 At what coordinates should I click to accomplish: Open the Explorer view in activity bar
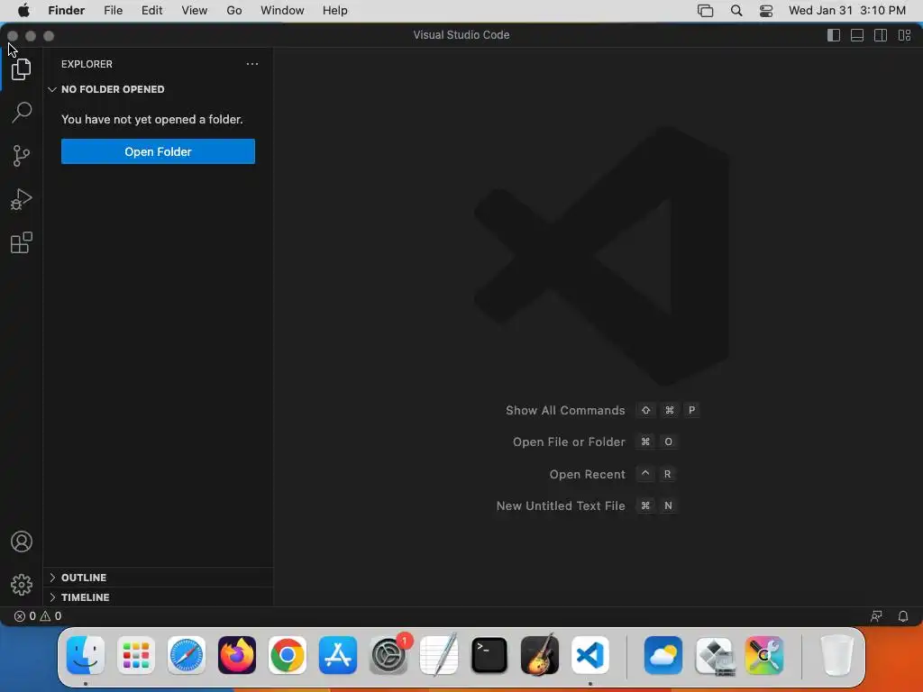click(22, 69)
